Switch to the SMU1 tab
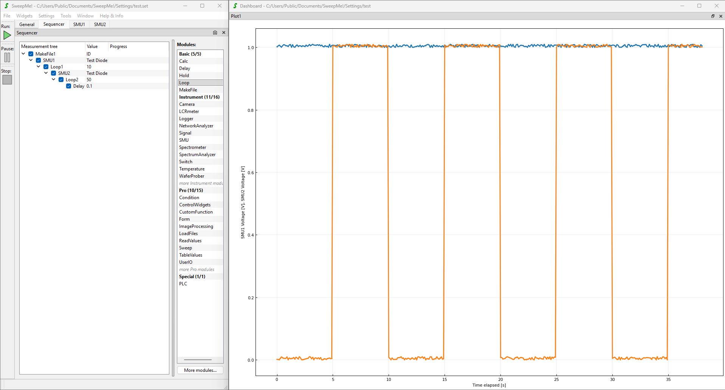725x390 pixels. click(79, 24)
